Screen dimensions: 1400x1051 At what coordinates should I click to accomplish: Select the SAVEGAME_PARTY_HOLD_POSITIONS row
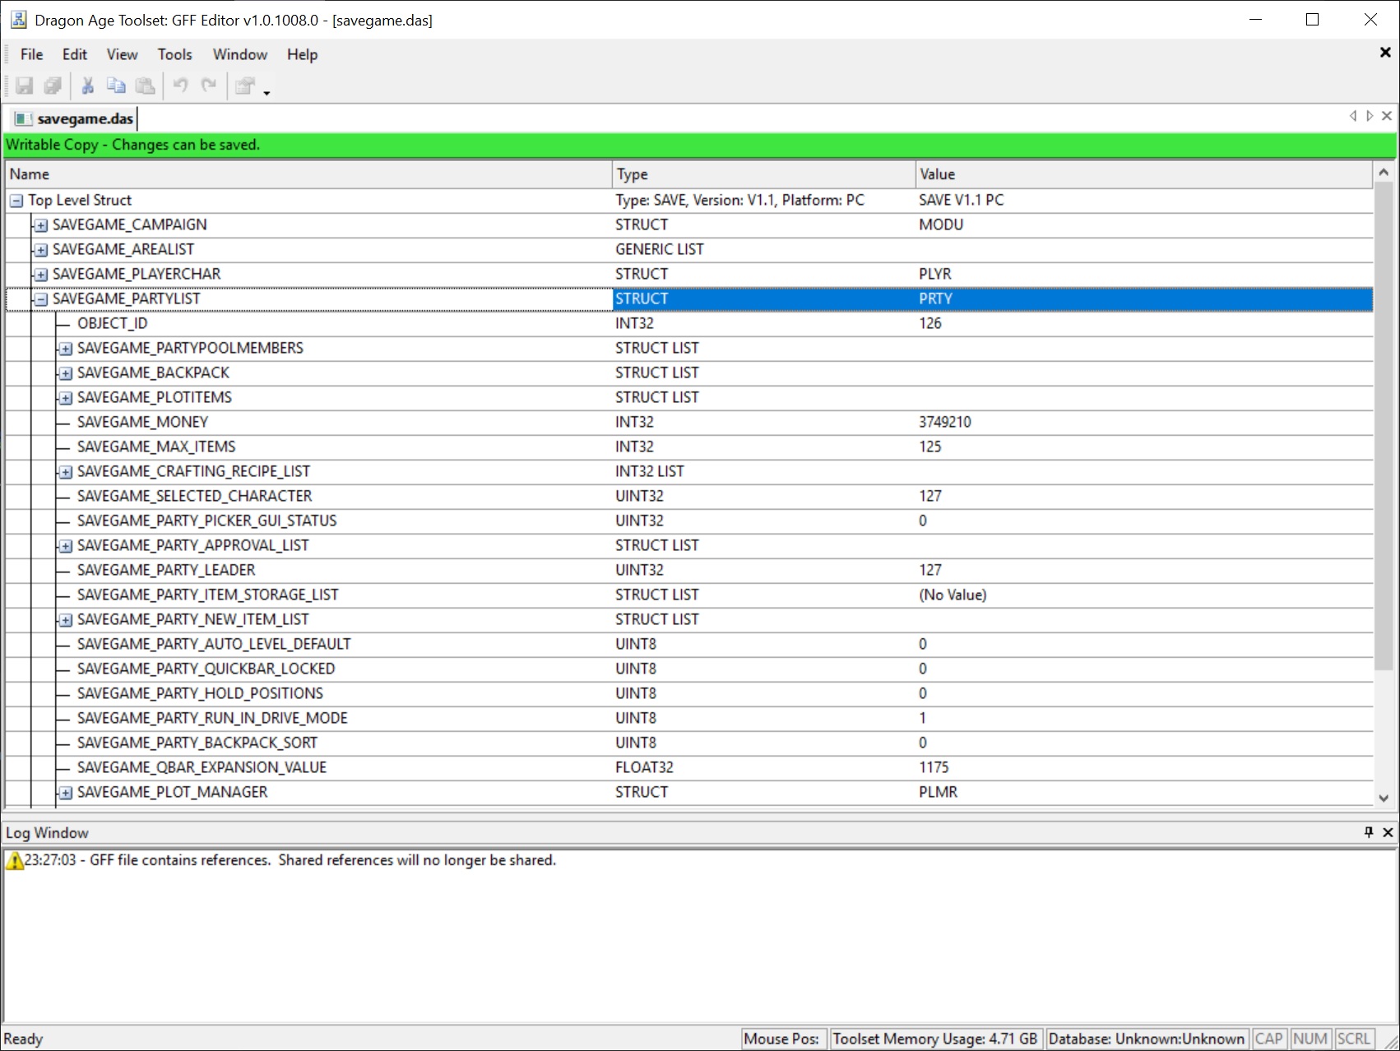pyautogui.click(x=689, y=693)
